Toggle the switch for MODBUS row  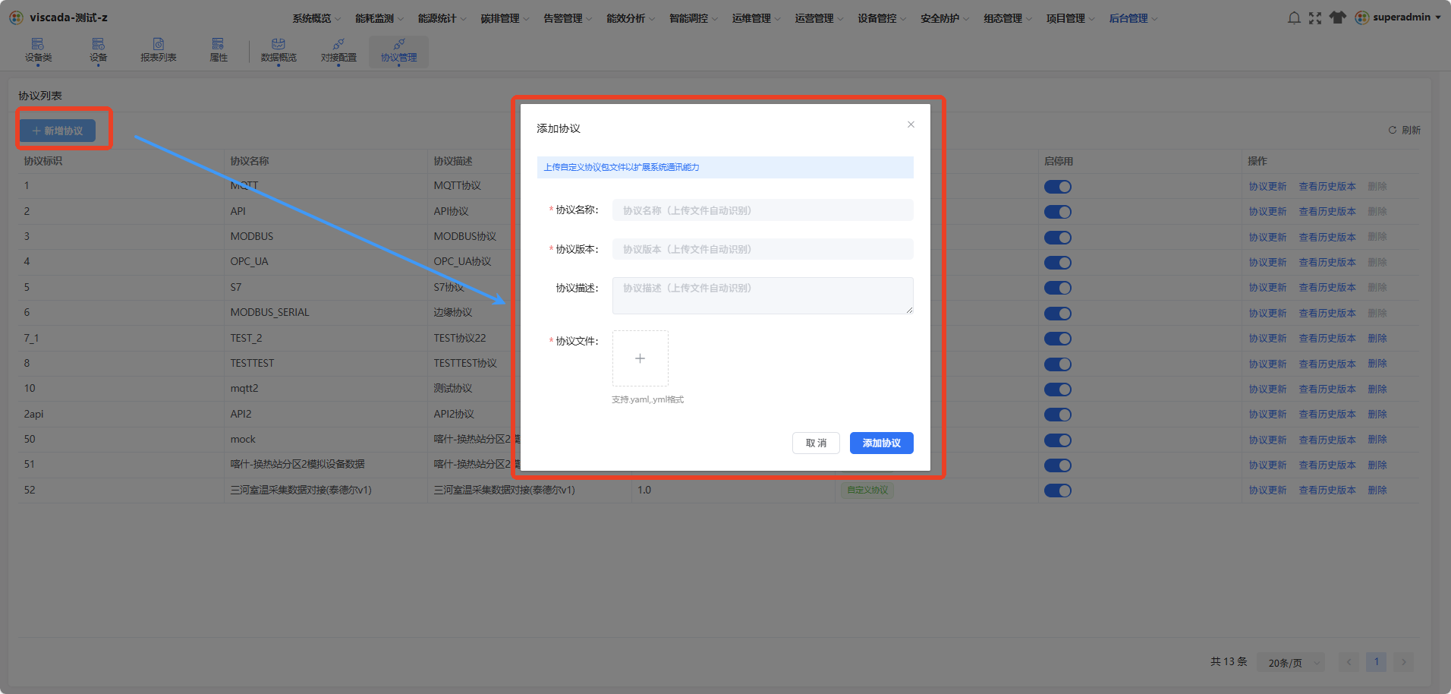click(1057, 238)
